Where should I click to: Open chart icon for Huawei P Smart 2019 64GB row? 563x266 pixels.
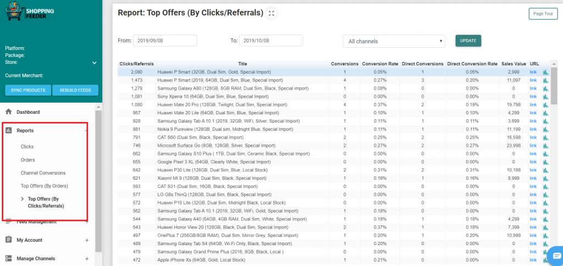point(546,80)
